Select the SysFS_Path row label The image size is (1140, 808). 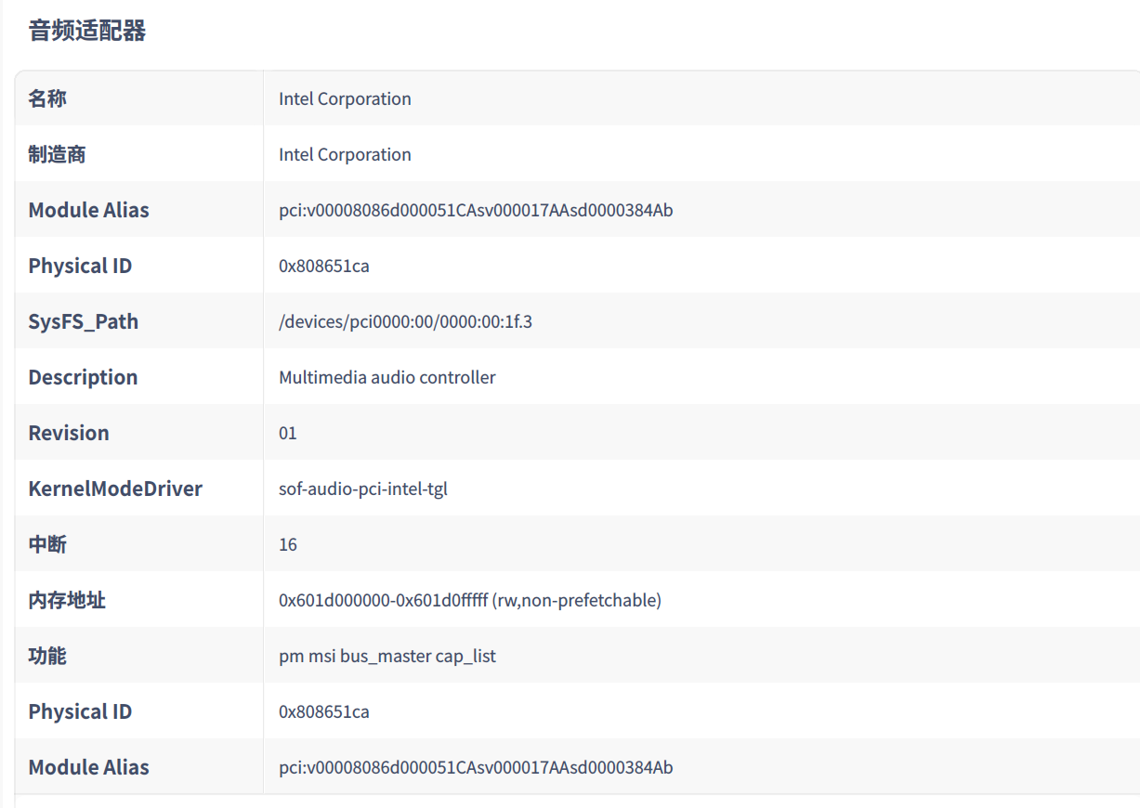83,321
